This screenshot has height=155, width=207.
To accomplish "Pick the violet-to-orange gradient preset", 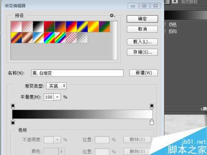I will coord(60,26).
